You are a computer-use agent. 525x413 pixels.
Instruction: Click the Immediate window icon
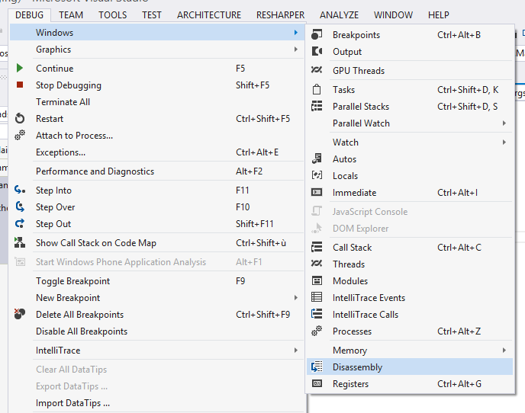[317, 192]
